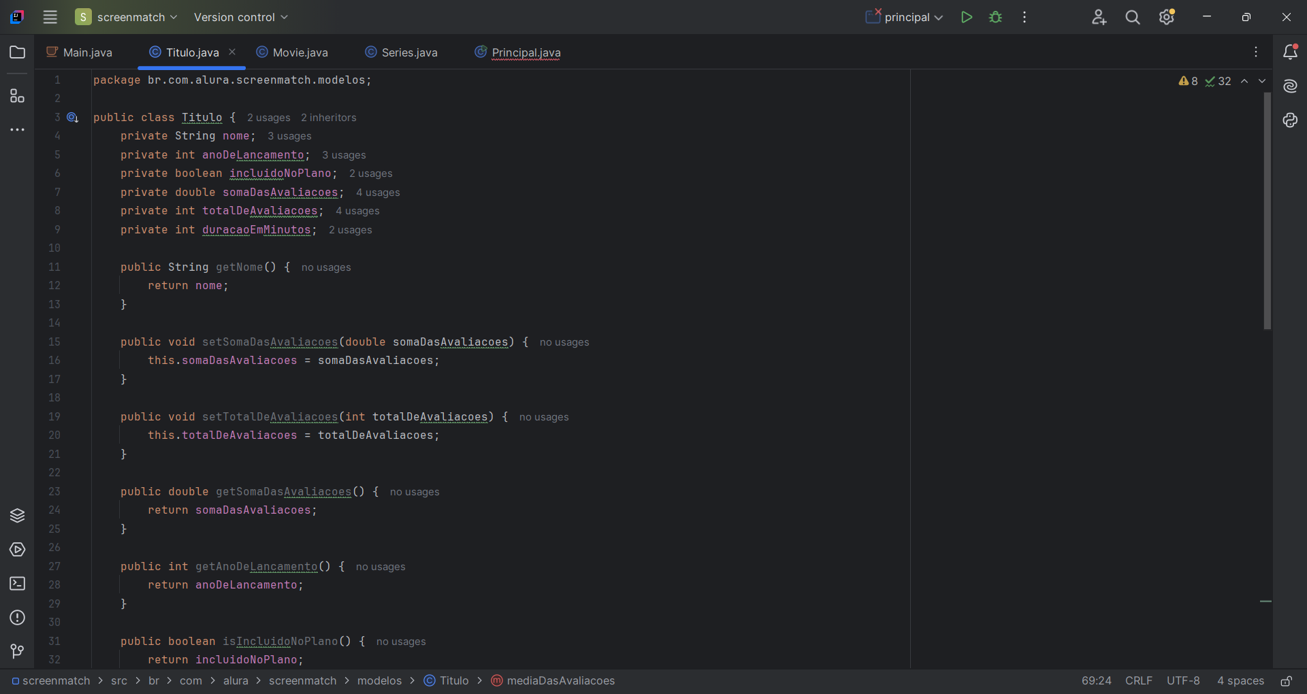Click the 2 inheritors hint

pos(329,118)
